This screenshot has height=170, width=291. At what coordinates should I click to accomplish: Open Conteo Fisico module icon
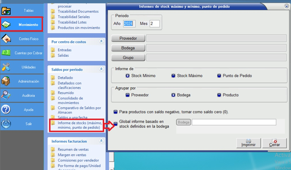(x=6, y=39)
